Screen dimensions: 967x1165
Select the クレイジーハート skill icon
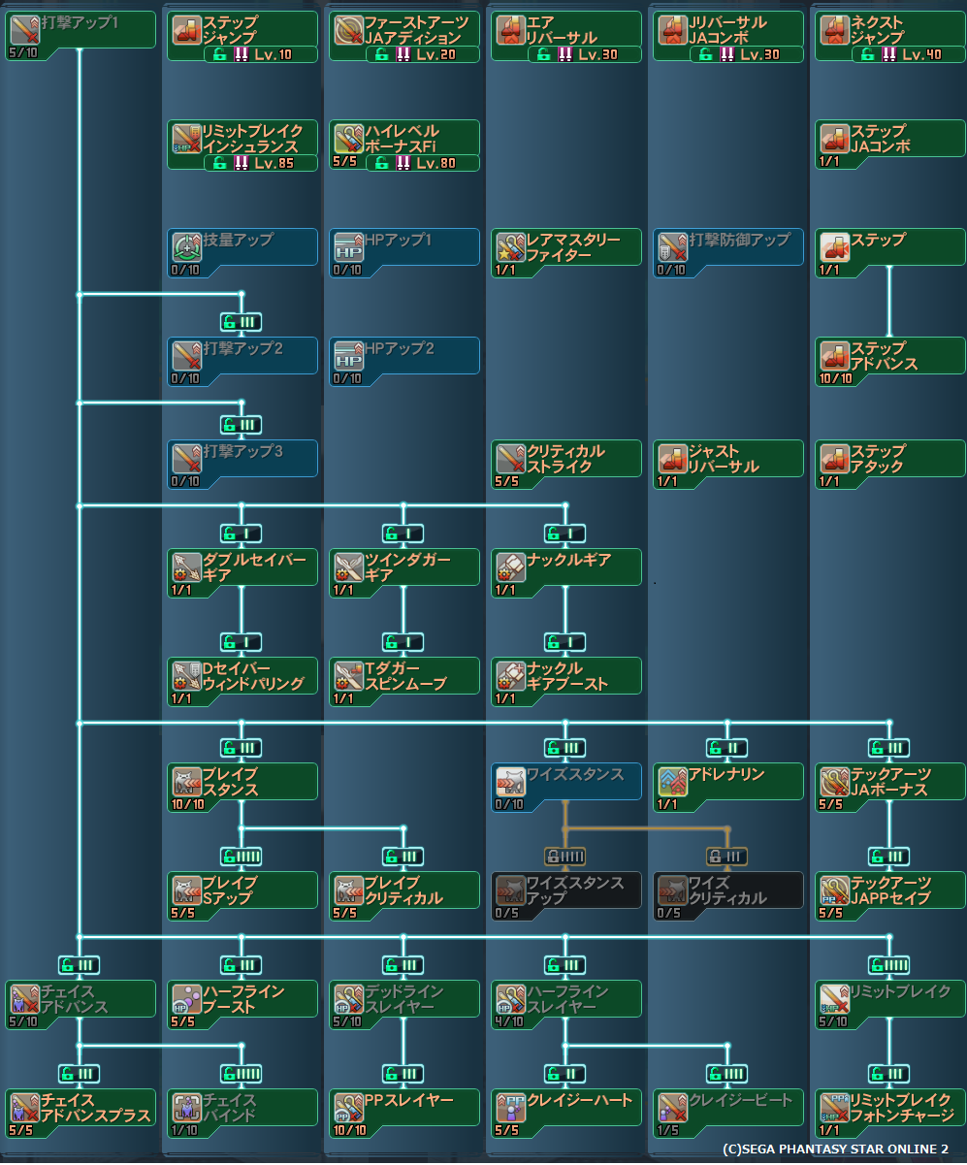(x=510, y=1108)
